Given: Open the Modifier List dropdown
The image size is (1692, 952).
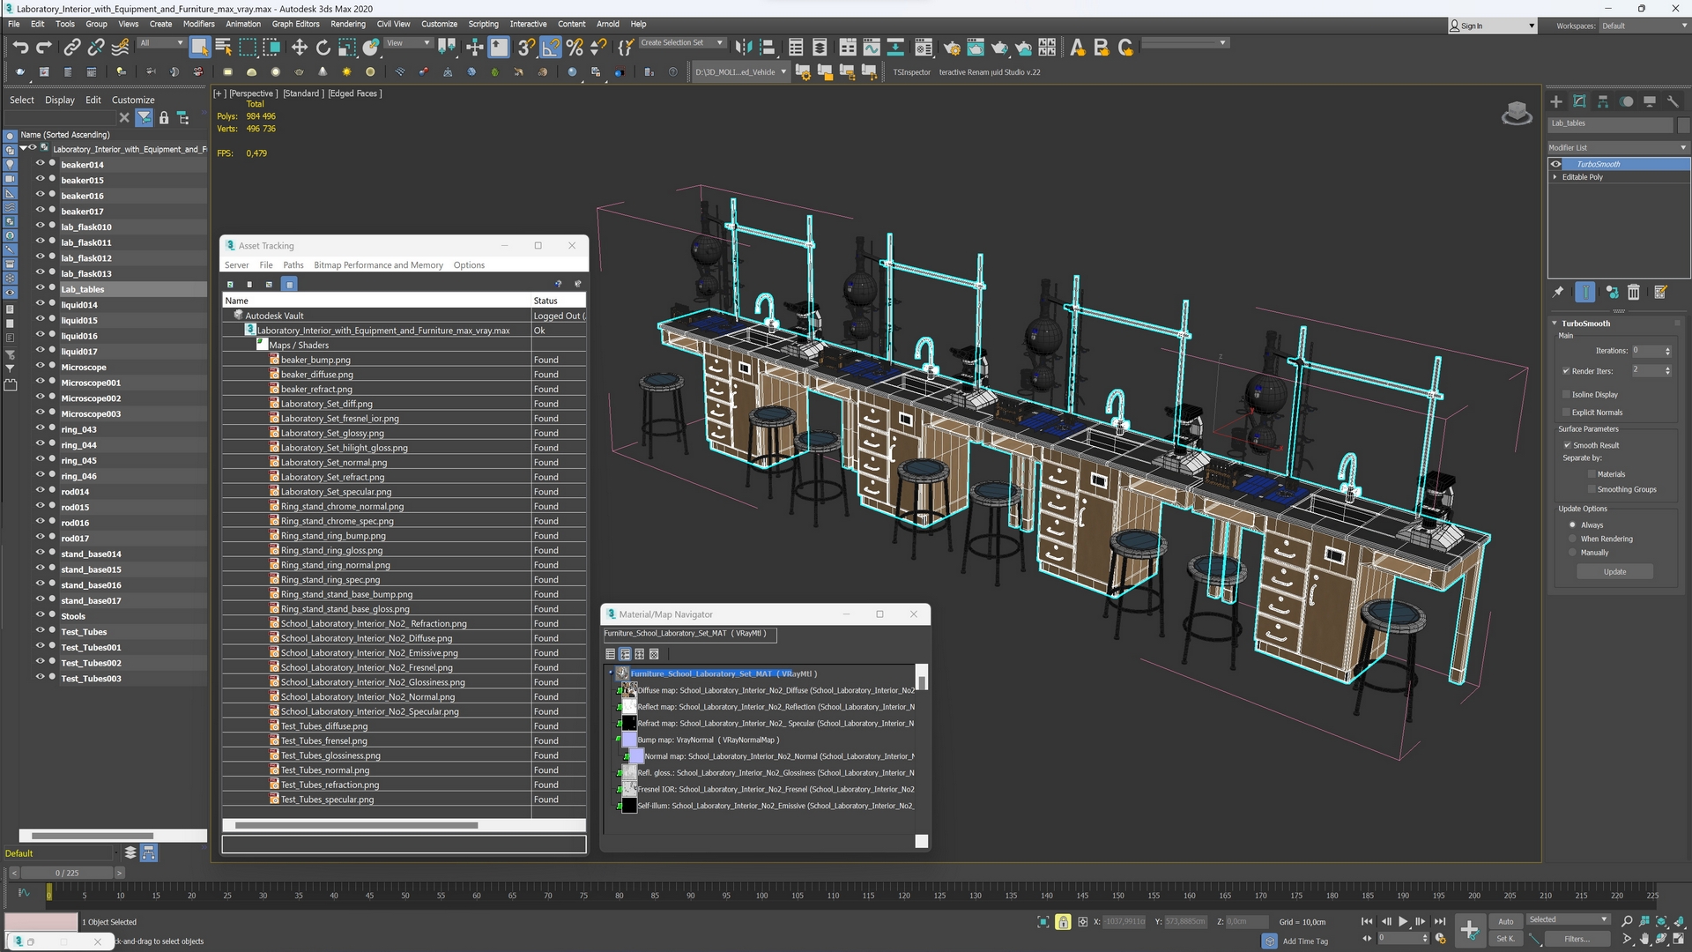Looking at the screenshot, I should 1618,147.
